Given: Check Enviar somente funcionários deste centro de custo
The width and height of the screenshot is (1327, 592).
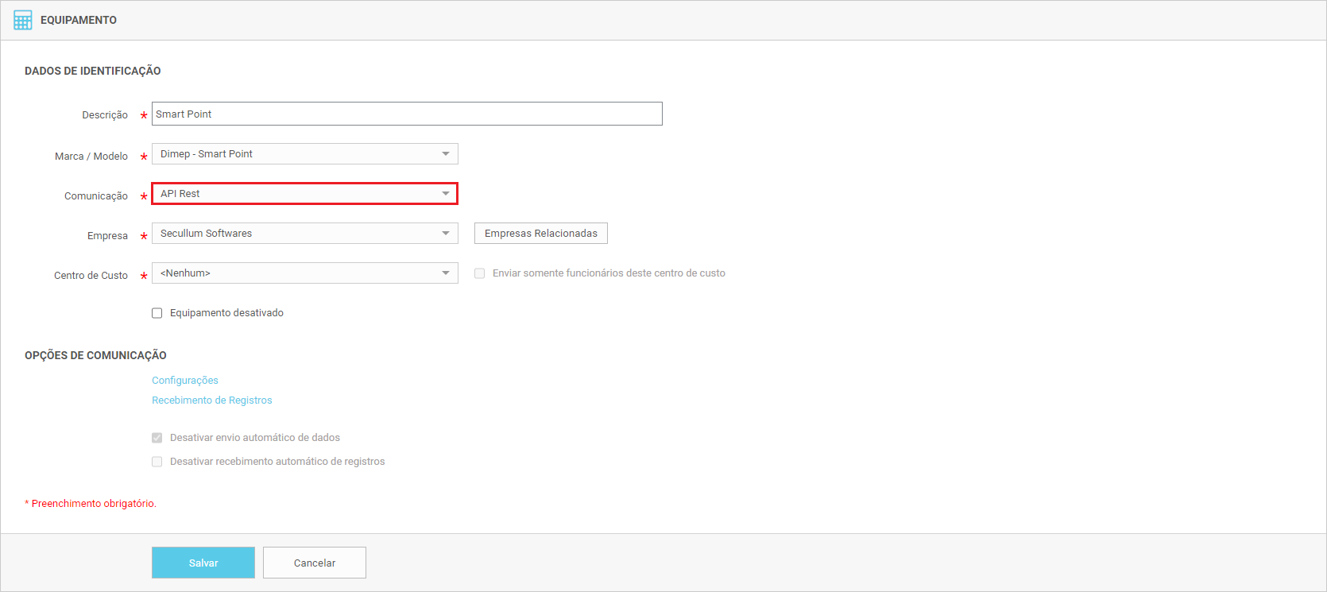Looking at the screenshot, I should tap(480, 273).
